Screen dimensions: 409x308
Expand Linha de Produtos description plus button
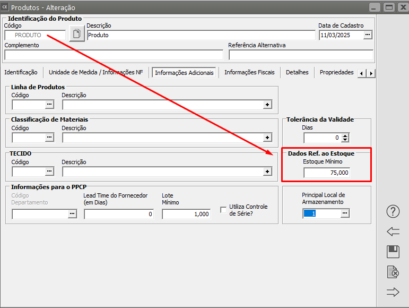267,105
